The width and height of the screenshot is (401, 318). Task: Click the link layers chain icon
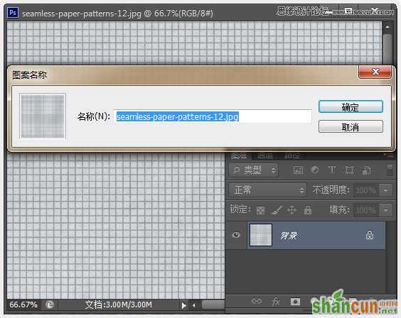click(256, 301)
